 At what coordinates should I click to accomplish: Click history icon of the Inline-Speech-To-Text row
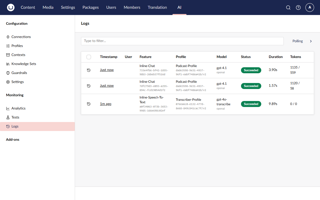coord(88,104)
